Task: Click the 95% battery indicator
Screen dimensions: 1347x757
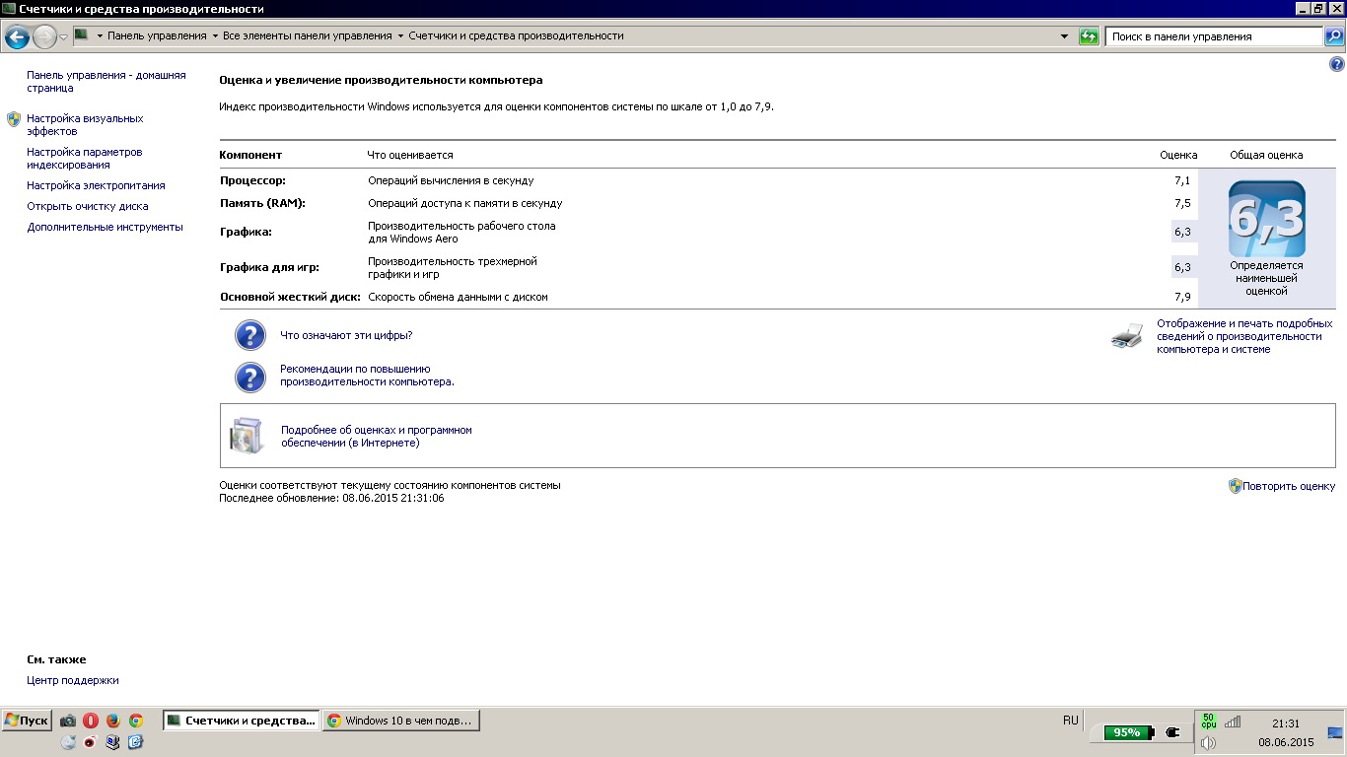Action: pos(1127,732)
